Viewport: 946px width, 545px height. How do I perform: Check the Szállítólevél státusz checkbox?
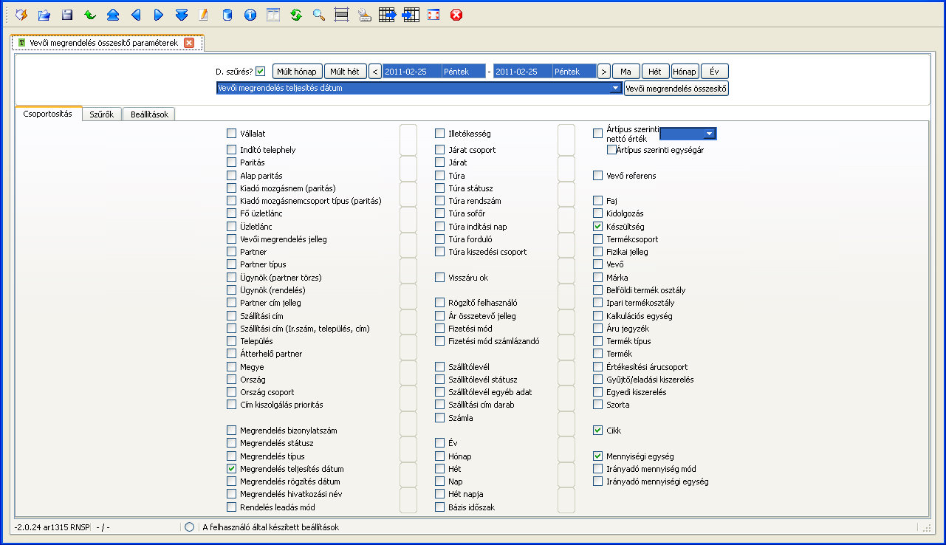point(440,380)
